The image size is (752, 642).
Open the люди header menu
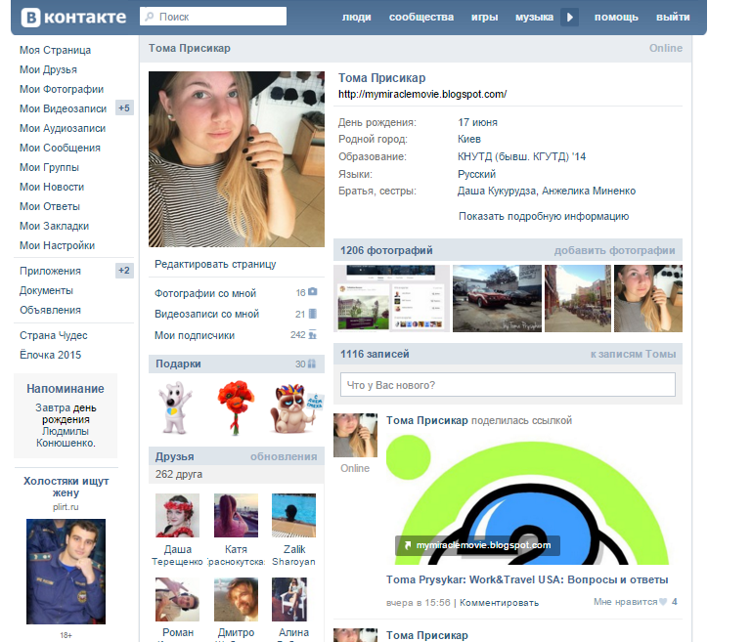(x=356, y=18)
